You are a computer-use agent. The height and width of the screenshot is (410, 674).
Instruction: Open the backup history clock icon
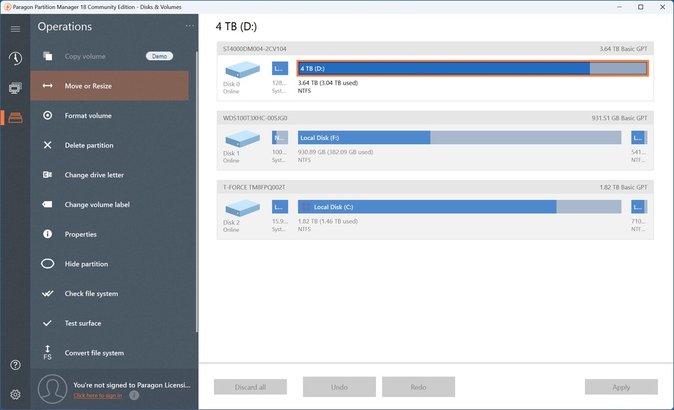pyautogui.click(x=15, y=58)
